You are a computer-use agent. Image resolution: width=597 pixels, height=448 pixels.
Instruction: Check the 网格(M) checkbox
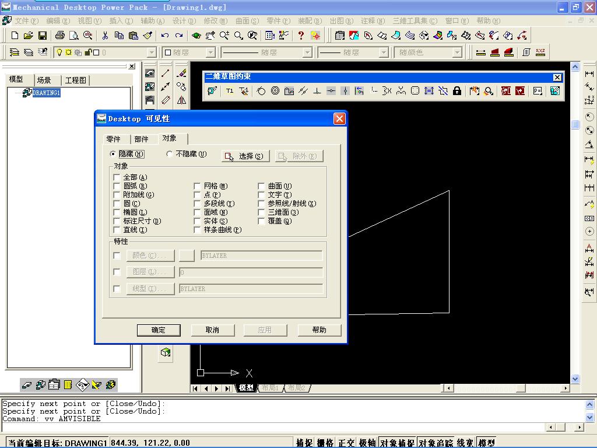(x=197, y=186)
